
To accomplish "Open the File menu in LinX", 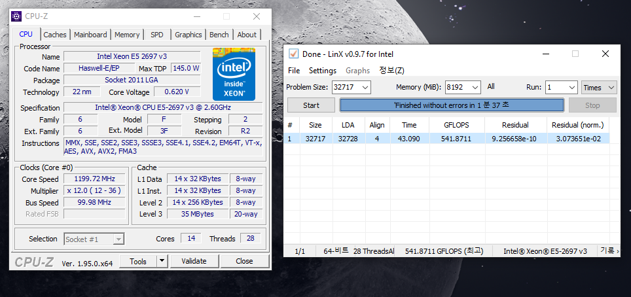I will coord(294,71).
